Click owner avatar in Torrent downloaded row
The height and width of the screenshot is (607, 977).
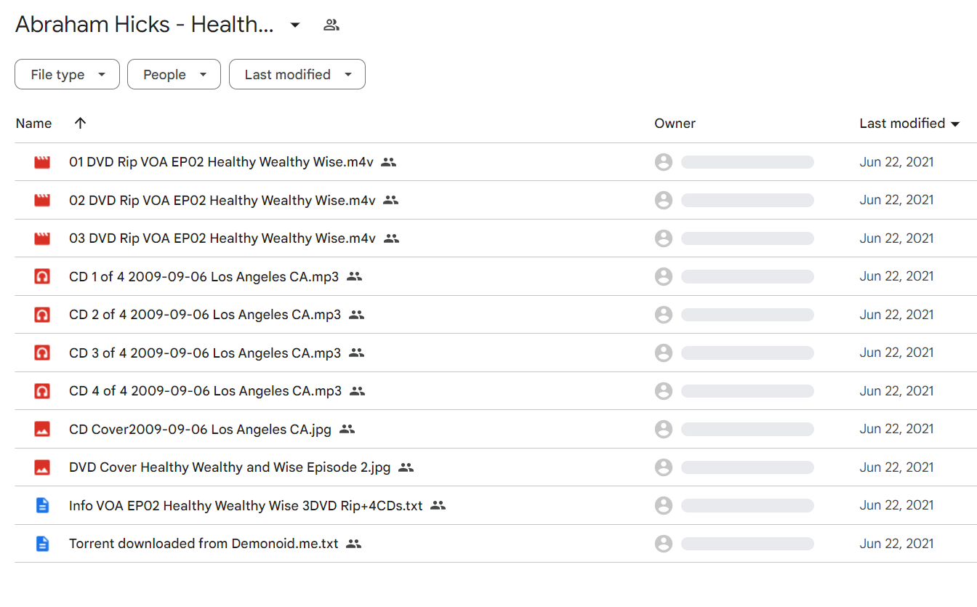tap(664, 544)
